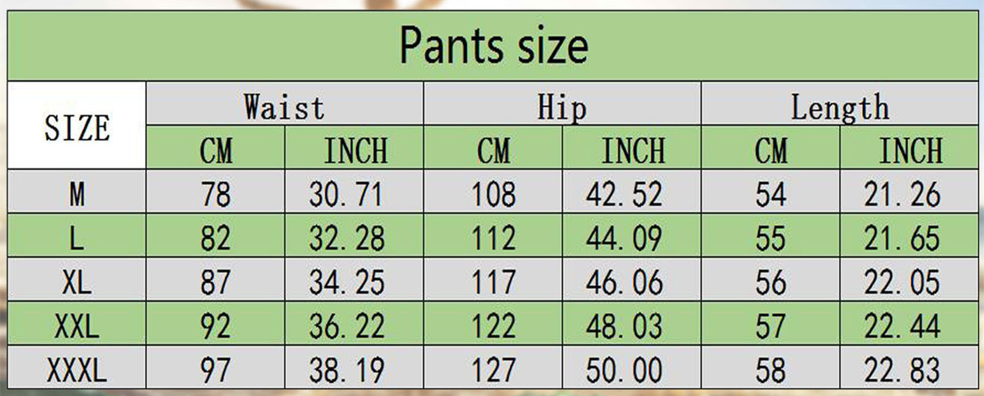Click the hip CM value 117
This screenshot has width=984, height=396.
(x=493, y=282)
